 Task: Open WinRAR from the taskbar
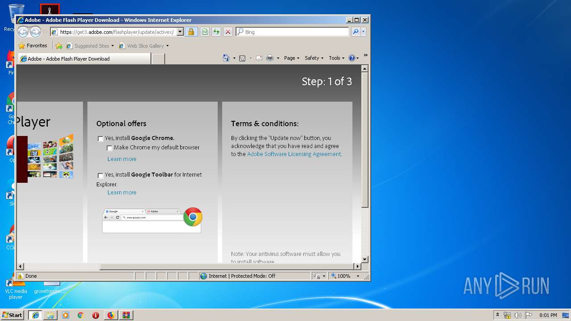tap(126, 315)
